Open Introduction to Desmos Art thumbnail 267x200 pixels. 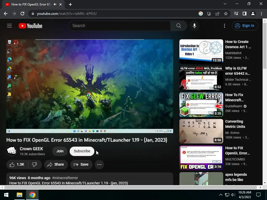click(201, 52)
